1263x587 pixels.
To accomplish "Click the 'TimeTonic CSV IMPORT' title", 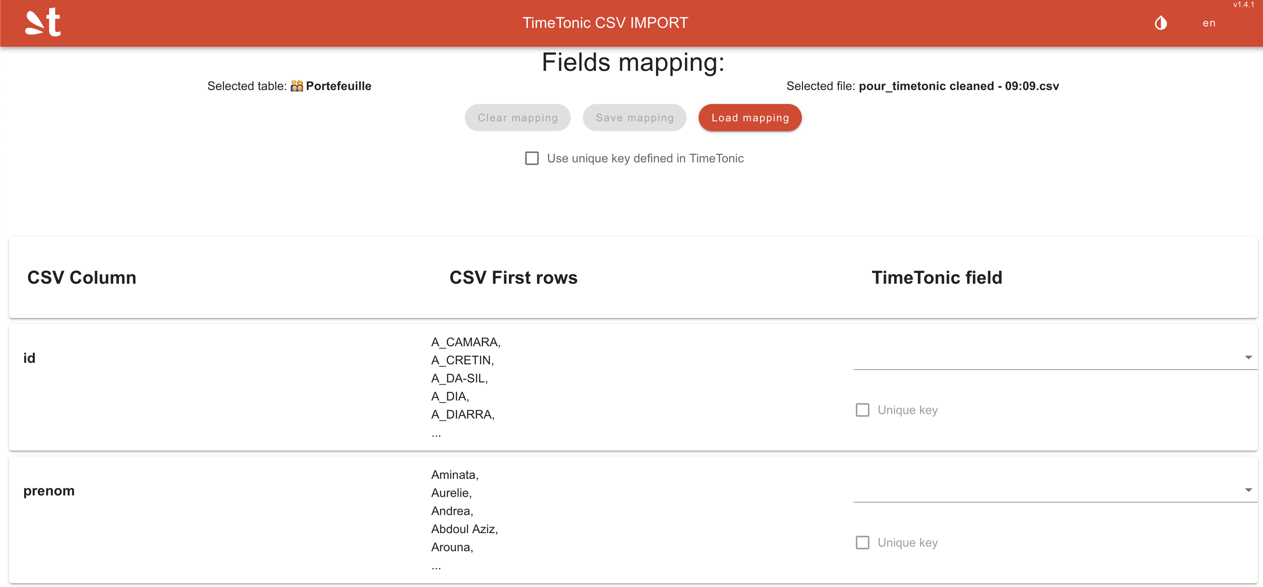I will pos(605,23).
